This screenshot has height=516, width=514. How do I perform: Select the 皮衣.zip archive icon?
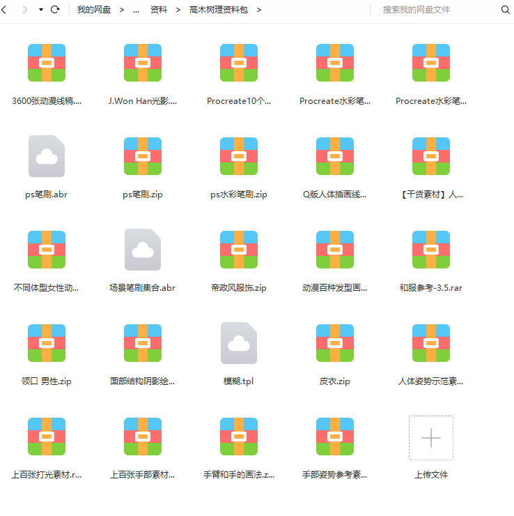334,343
